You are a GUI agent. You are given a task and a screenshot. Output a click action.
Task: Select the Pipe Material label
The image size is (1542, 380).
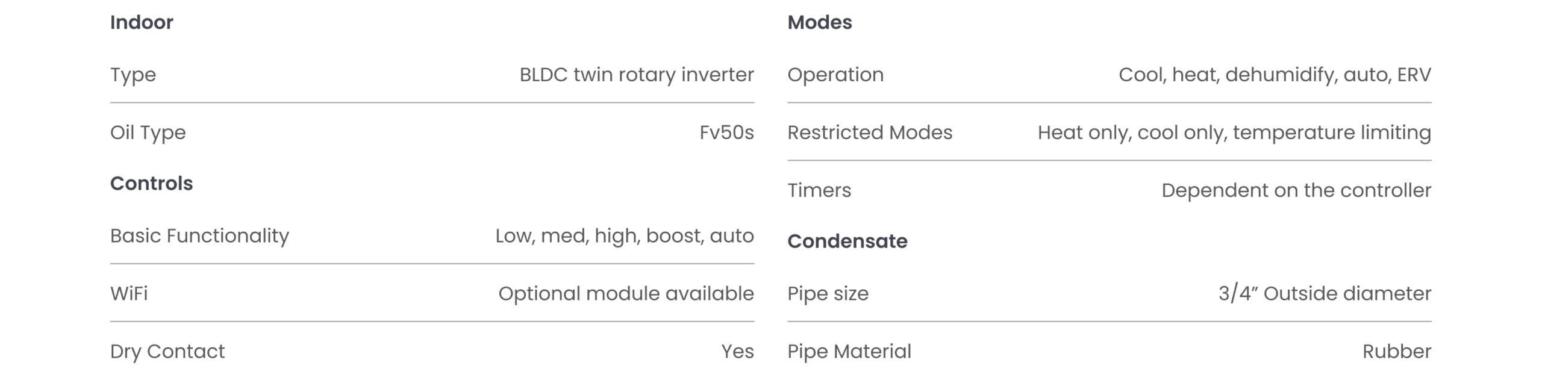[x=849, y=351]
